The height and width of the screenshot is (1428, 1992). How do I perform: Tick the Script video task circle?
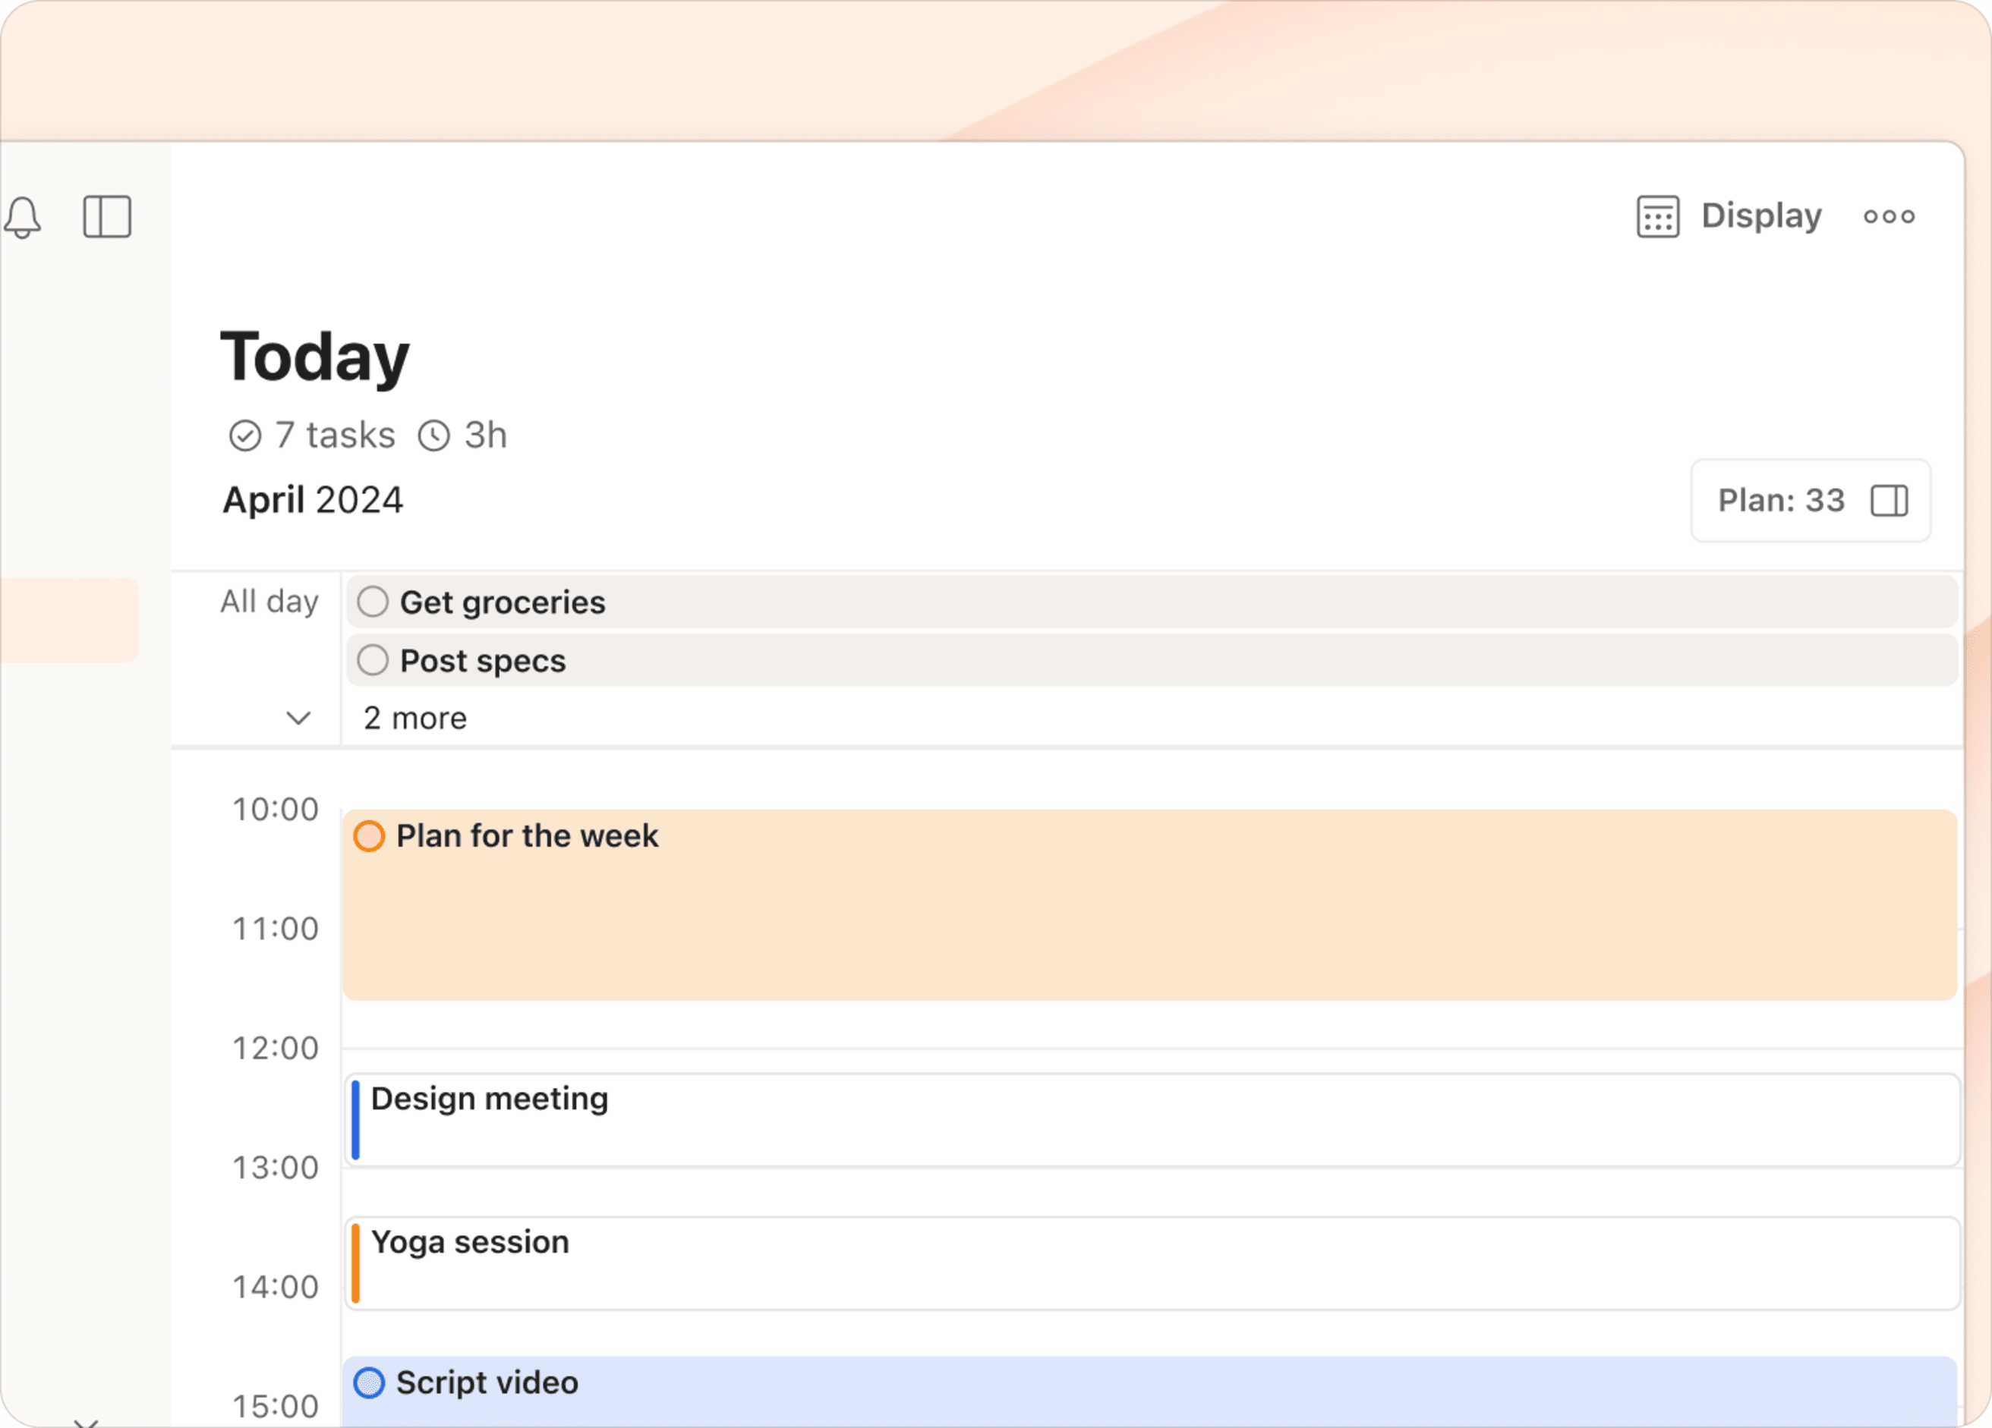(369, 1382)
